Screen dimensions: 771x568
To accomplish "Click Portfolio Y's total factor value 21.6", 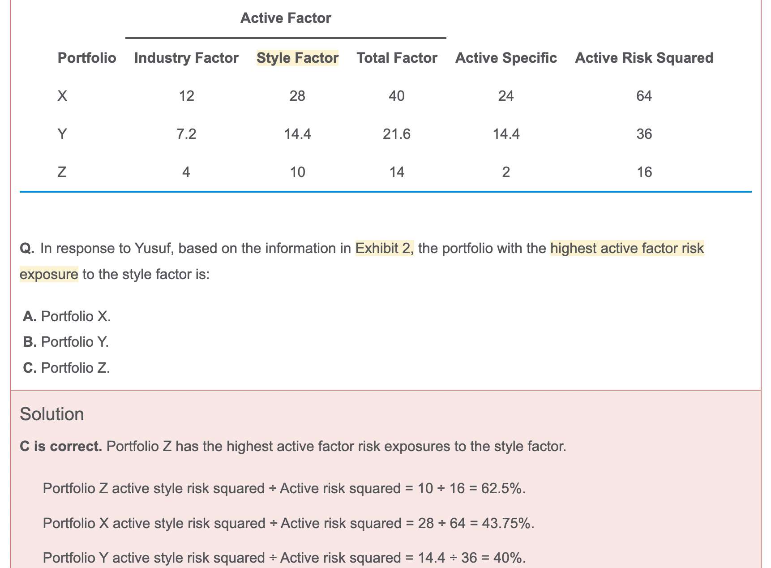I will click(x=397, y=134).
